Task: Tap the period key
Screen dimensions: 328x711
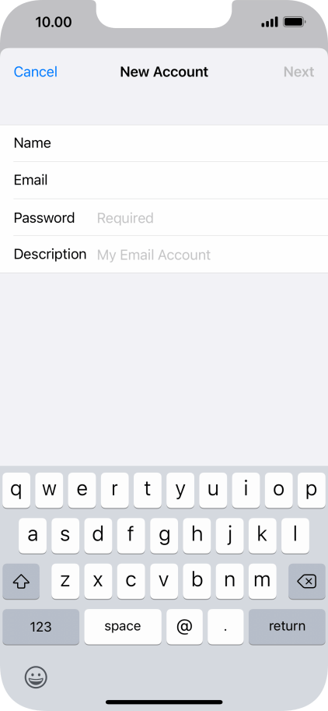Action: (x=225, y=627)
